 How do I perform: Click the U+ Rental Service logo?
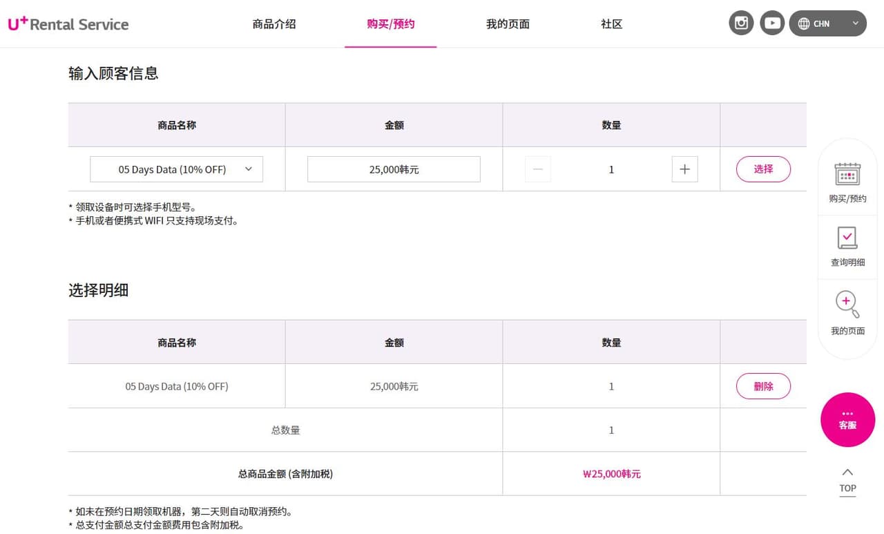pyautogui.click(x=68, y=23)
